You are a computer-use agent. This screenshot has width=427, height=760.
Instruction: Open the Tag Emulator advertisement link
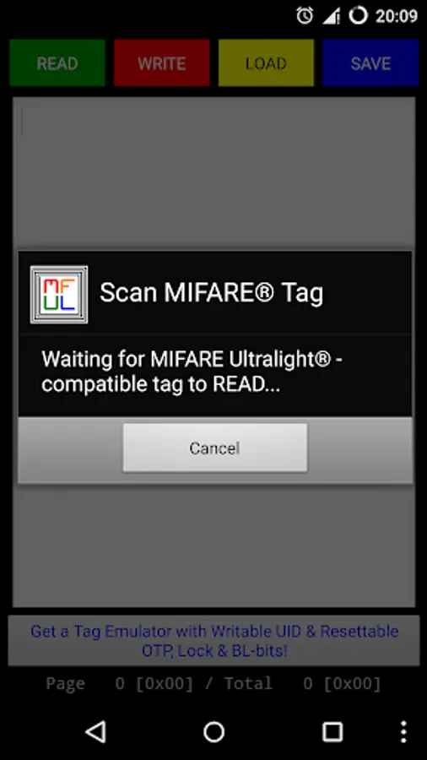(214, 640)
